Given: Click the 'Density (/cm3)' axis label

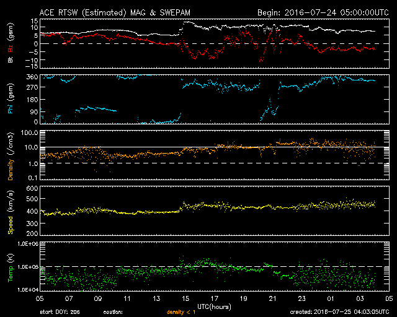Looking at the screenshot, I should 11,156.
